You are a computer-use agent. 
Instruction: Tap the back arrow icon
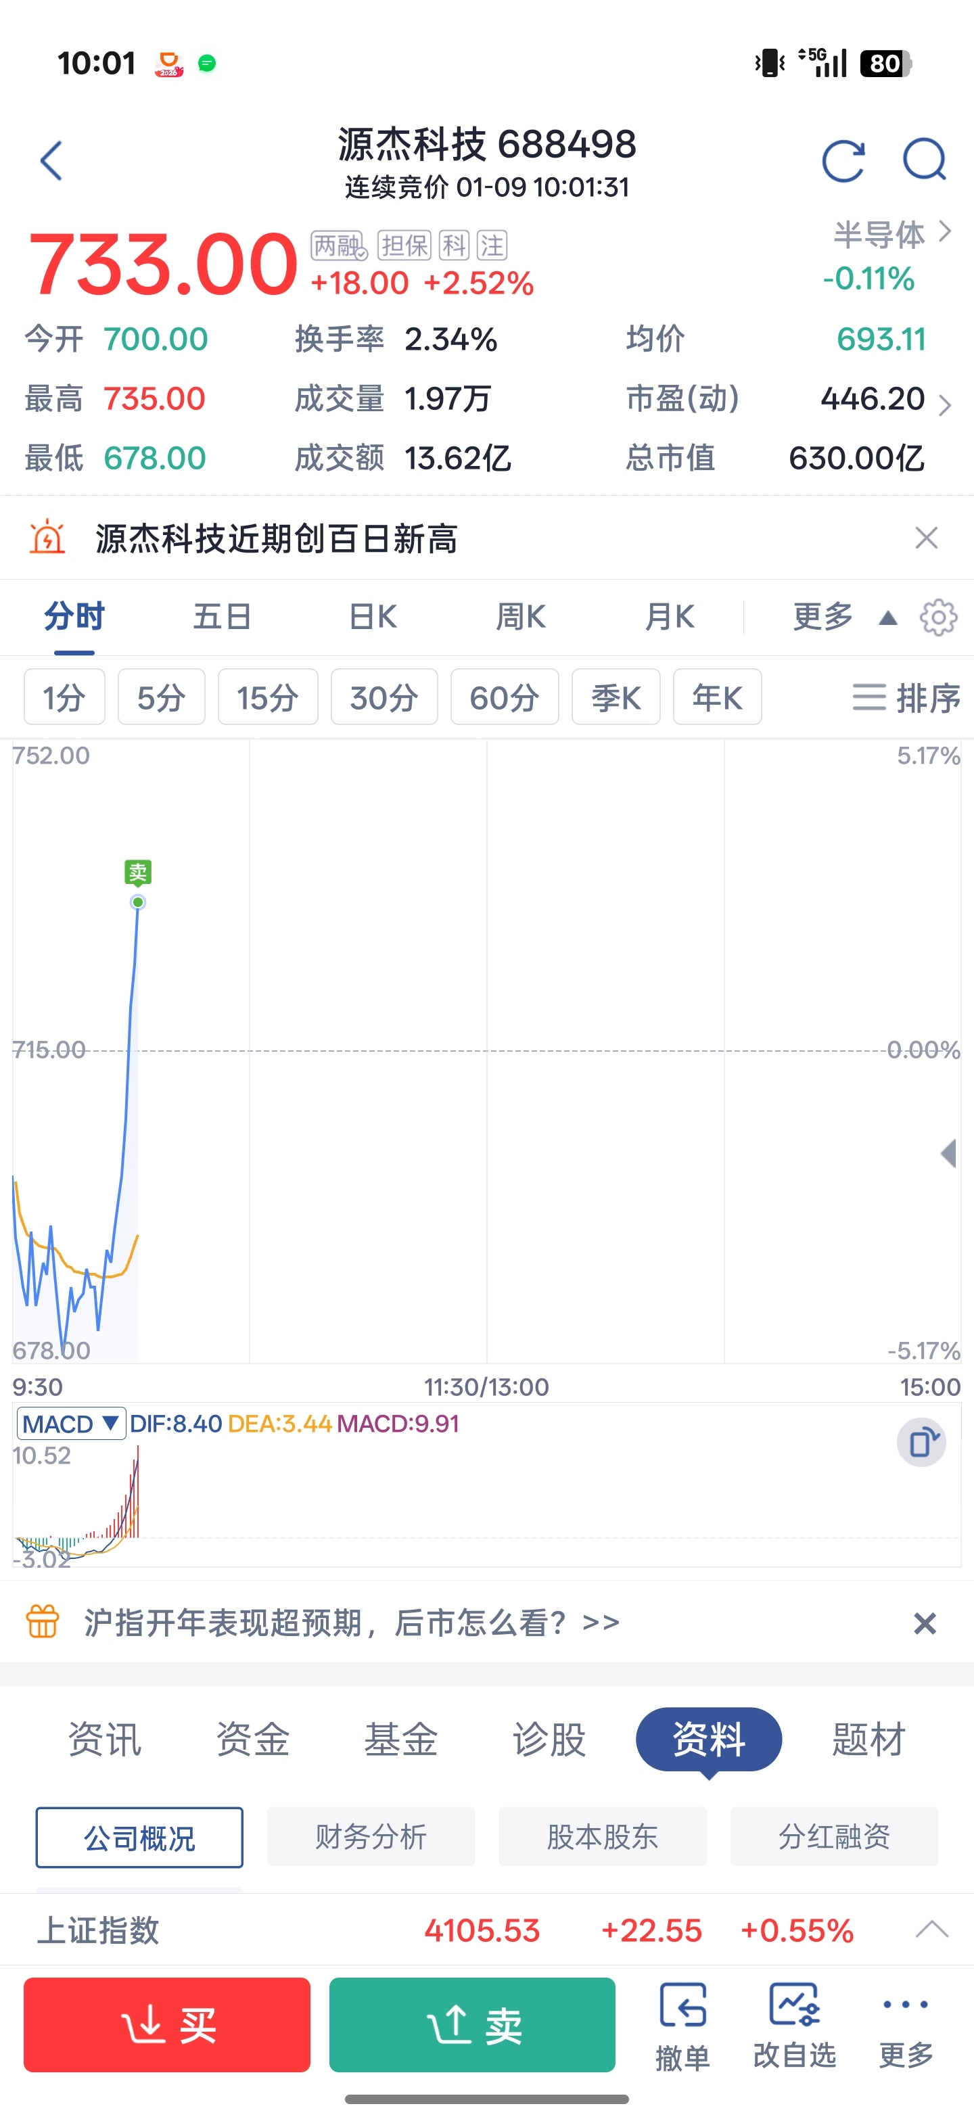coord(51,160)
